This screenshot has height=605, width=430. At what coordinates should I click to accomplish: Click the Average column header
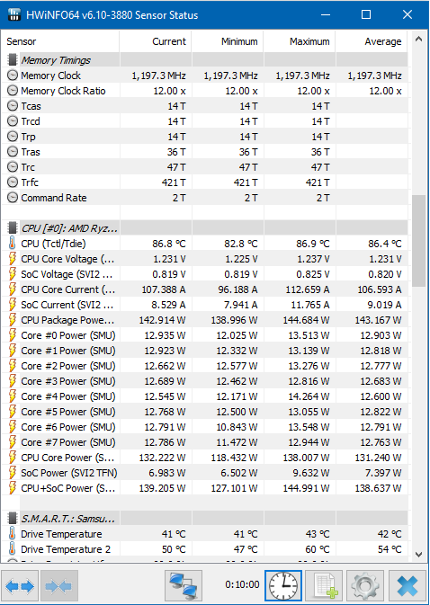tap(372, 41)
